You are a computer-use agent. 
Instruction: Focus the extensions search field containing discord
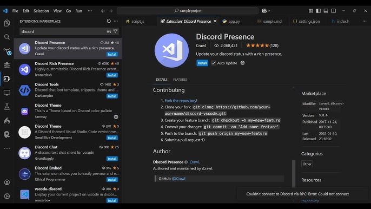(x=63, y=31)
